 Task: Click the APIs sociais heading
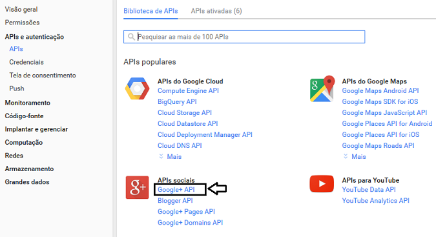pos(176,180)
